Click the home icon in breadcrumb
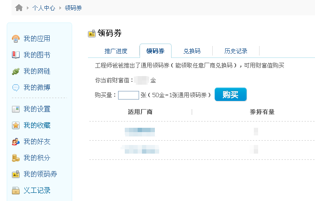315x201 pixels. [x=19, y=8]
